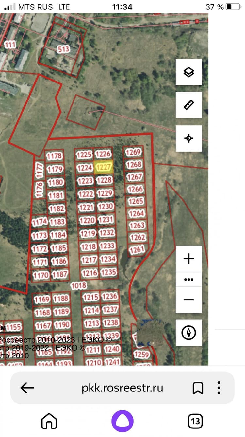Launch the Alice voice assistant
245x437 pixels.
click(122, 421)
